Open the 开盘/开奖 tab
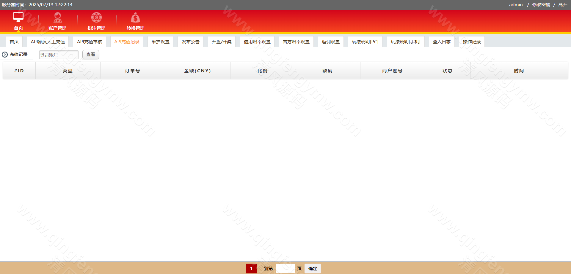Viewport: 571px width, 274px height. (x=222, y=42)
